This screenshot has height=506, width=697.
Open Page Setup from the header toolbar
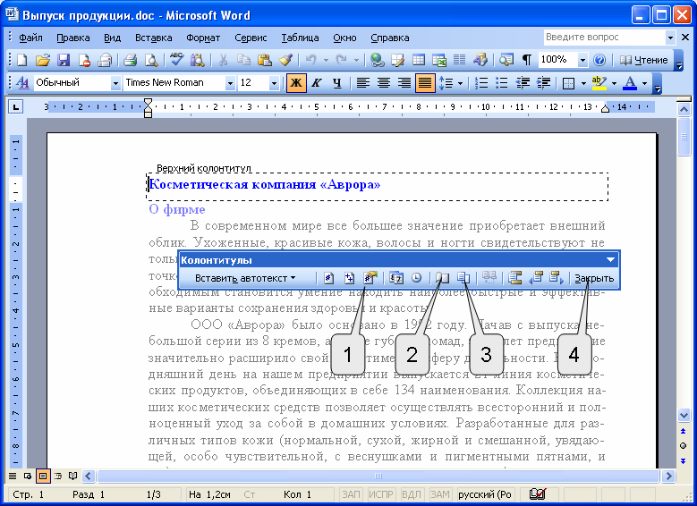click(442, 278)
